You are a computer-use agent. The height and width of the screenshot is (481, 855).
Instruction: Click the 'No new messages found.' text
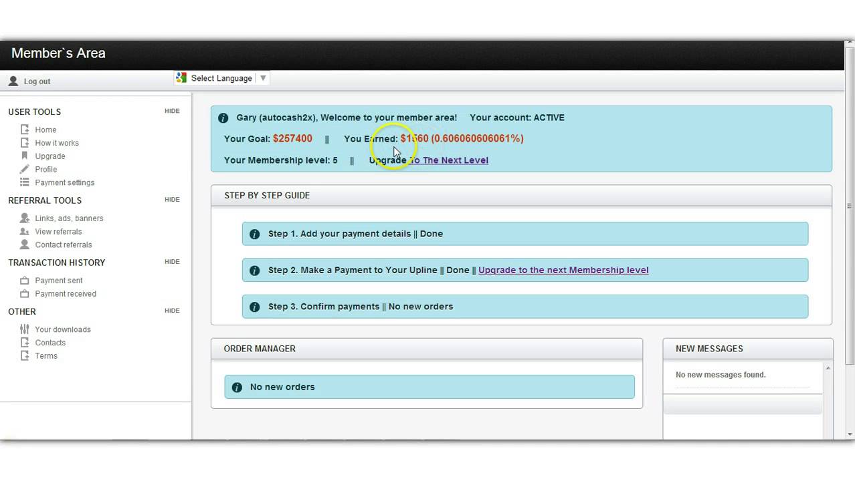point(721,375)
